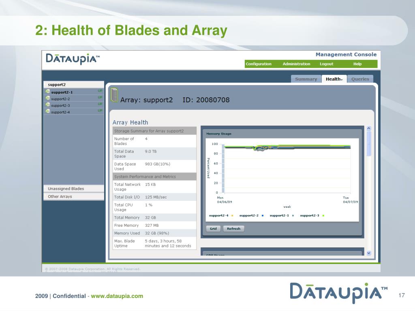Click the Memory Usage chart title

click(218, 134)
